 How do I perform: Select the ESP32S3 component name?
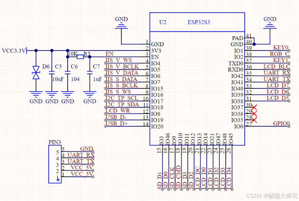pyautogui.click(x=199, y=22)
